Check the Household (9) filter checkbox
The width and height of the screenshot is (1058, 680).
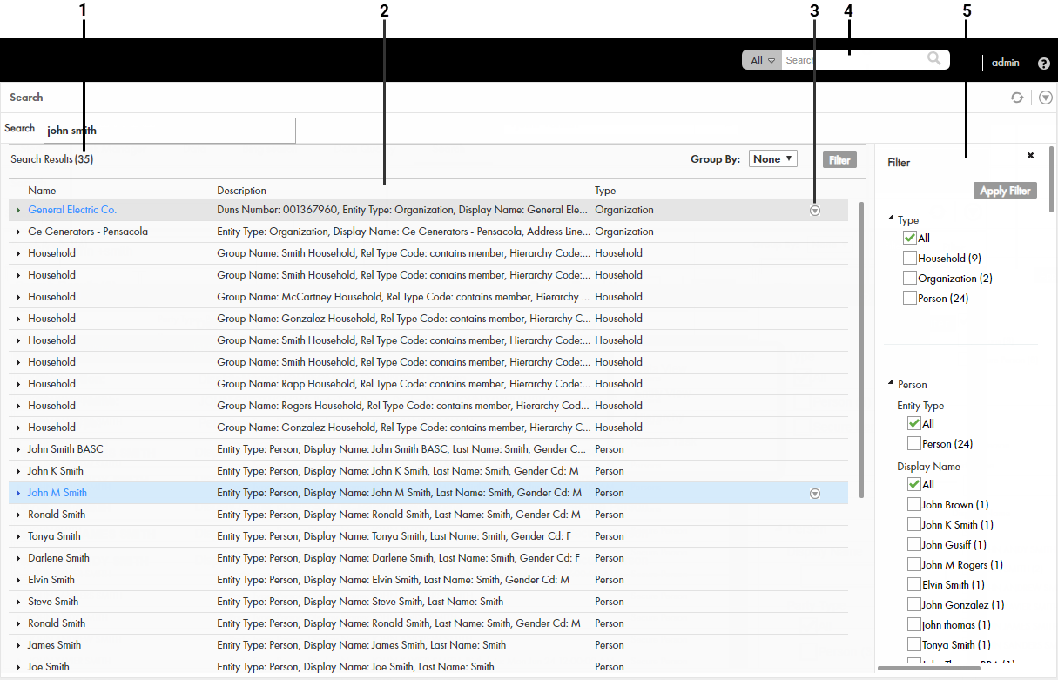point(910,258)
